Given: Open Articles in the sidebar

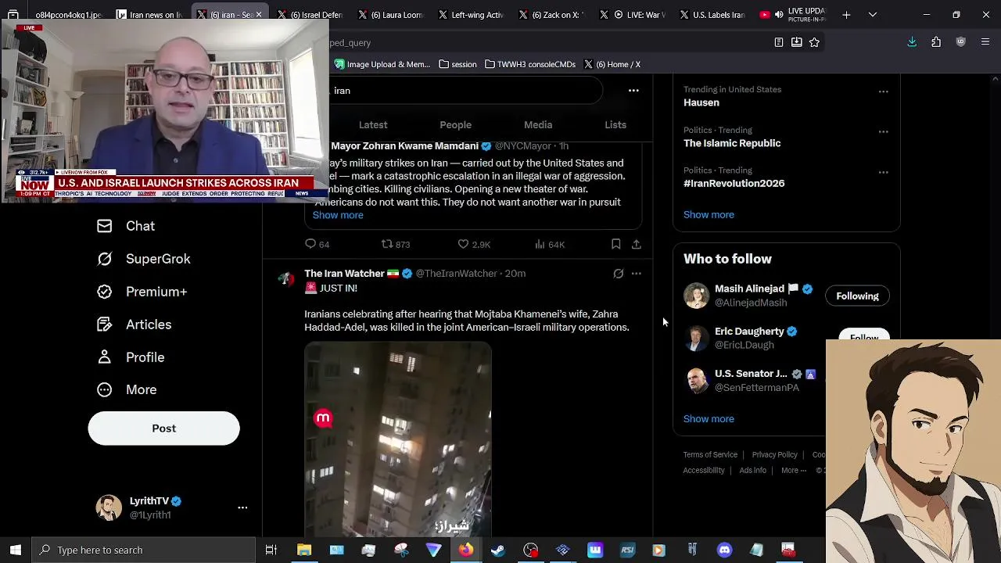Looking at the screenshot, I should click(134, 325).
